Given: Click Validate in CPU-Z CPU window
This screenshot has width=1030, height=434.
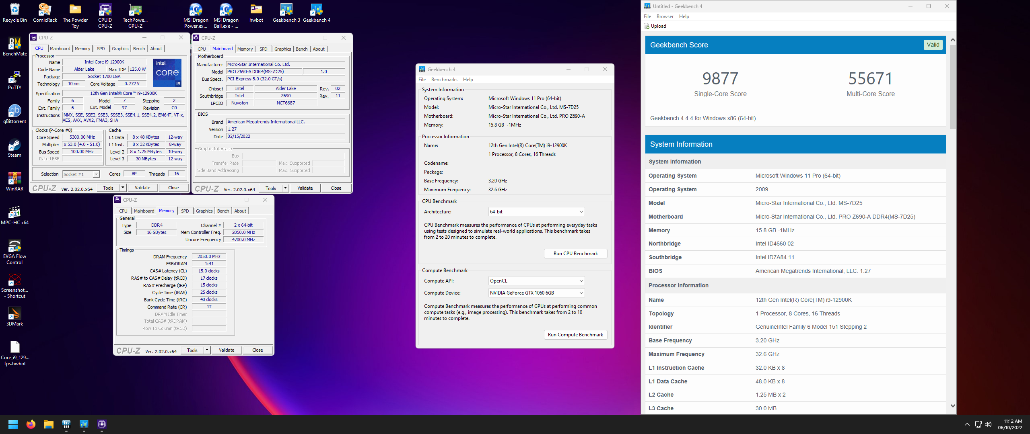Looking at the screenshot, I should pyautogui.click(x=142, y=188).
